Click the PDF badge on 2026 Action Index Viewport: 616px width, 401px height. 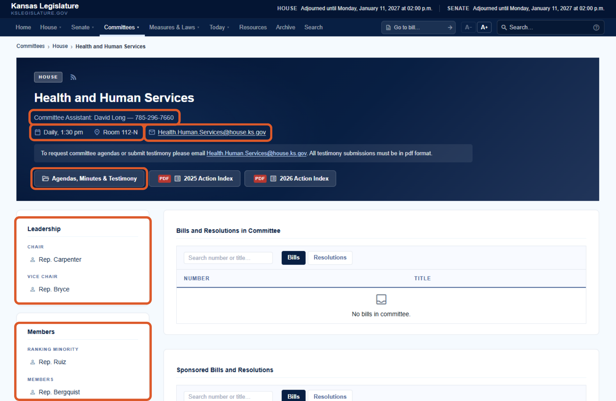click(260, 179)
